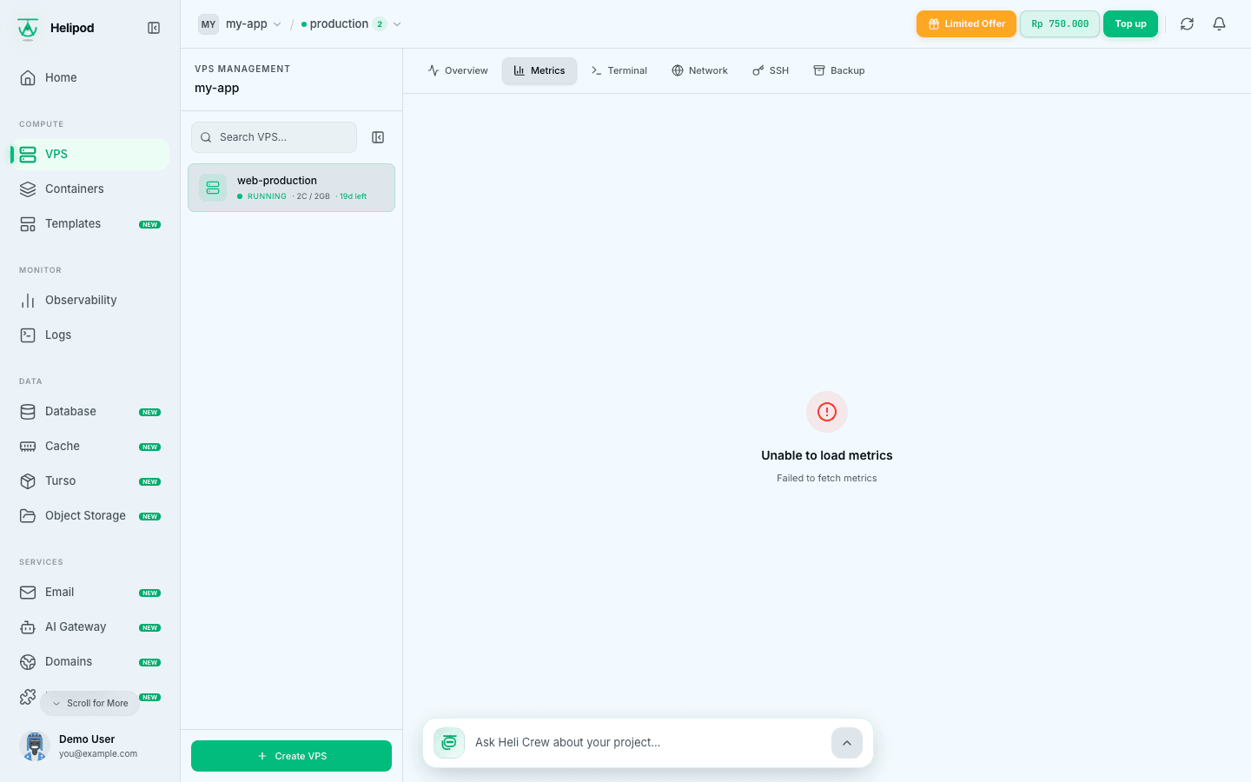This screenshot has height=782, width=1251.
Task: Open the Logs sidebar entry
Action: 89,335
